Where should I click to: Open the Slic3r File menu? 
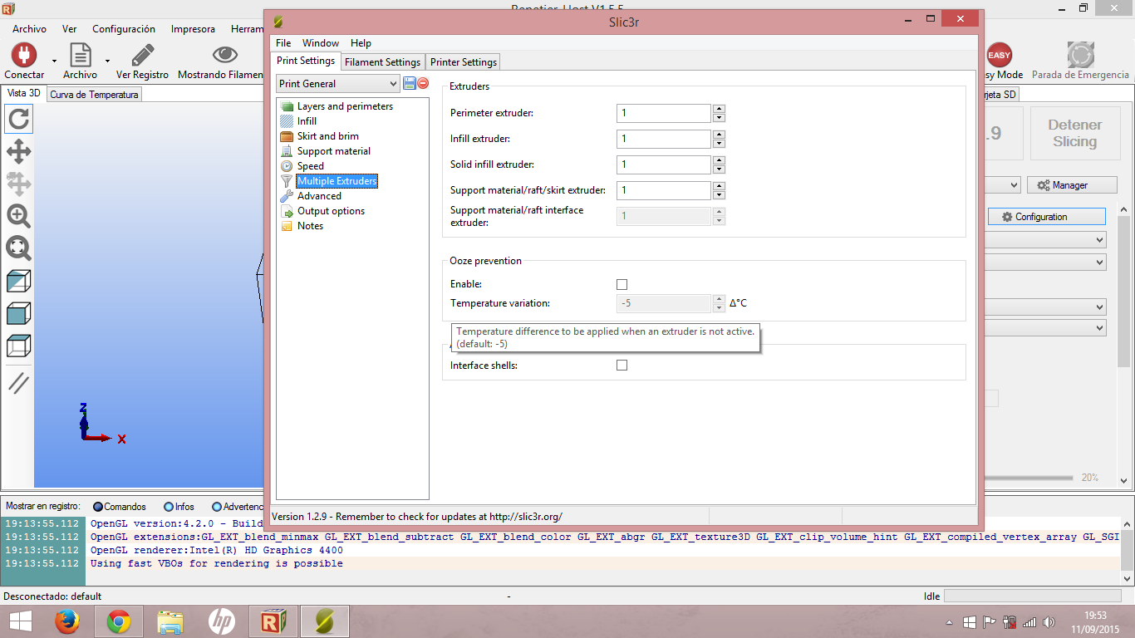[x=283, y=43]
